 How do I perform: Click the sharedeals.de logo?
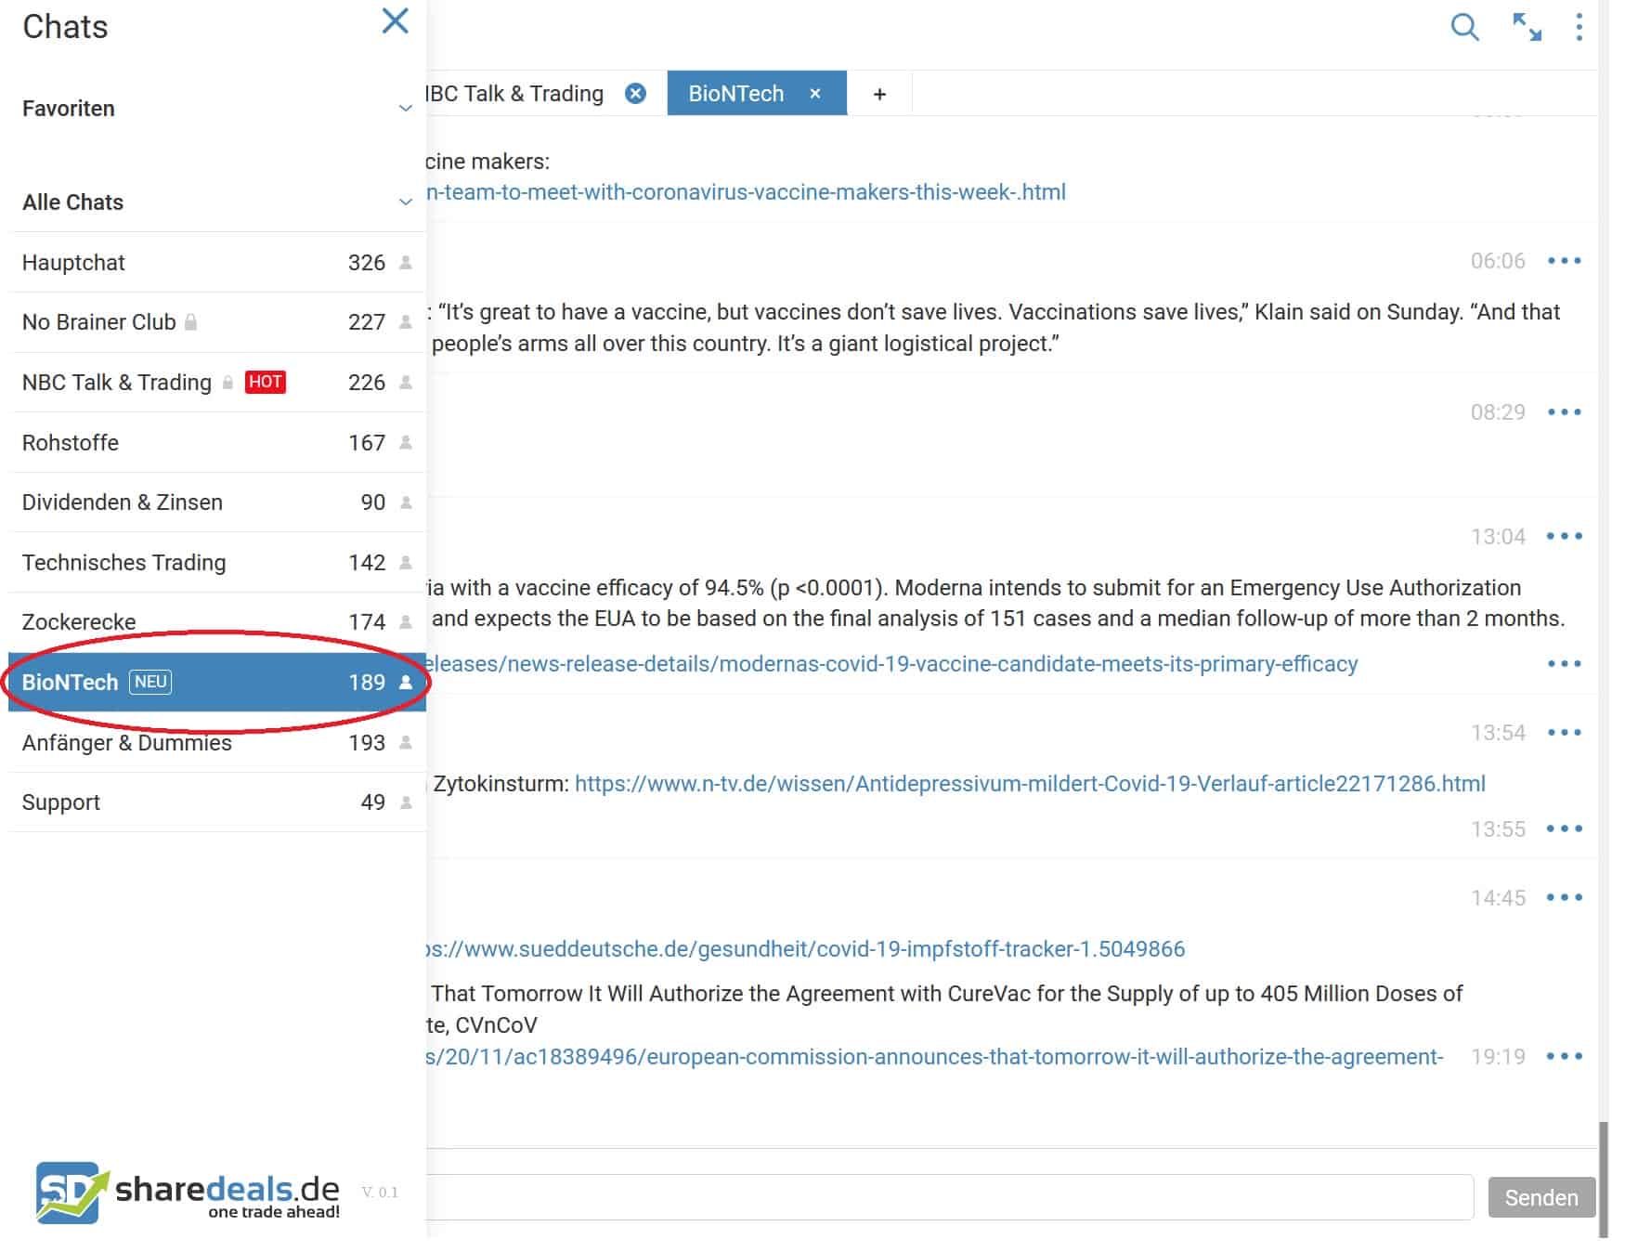(188, 1192)
